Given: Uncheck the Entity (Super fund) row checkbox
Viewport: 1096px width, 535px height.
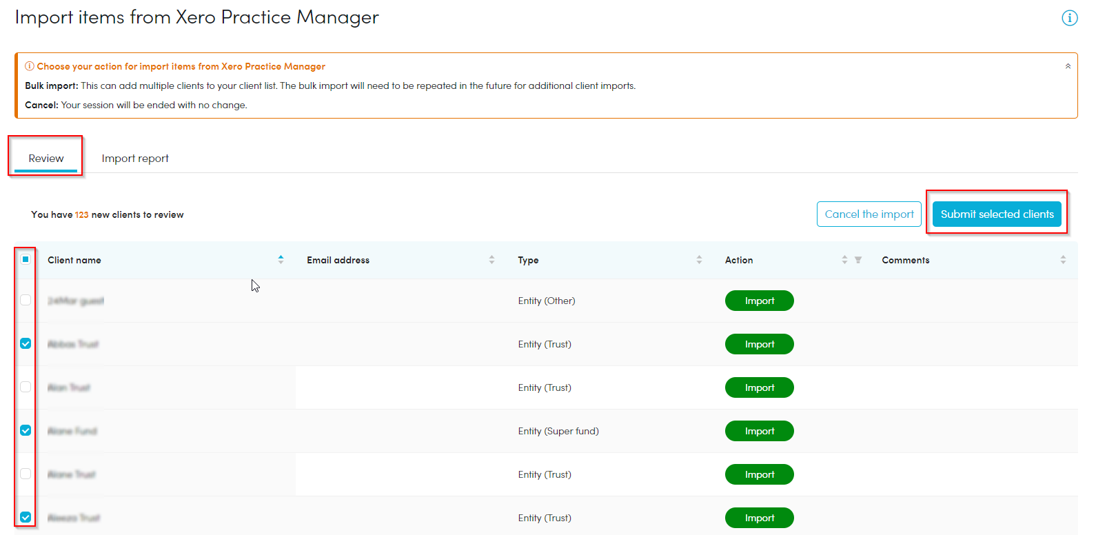Looking at the screenshot, I should click(x=26, y=430).
